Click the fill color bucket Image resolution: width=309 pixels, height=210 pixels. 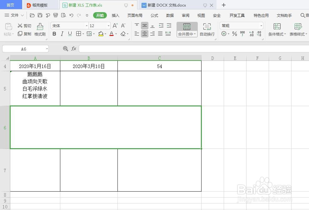(x=101, y=34)
